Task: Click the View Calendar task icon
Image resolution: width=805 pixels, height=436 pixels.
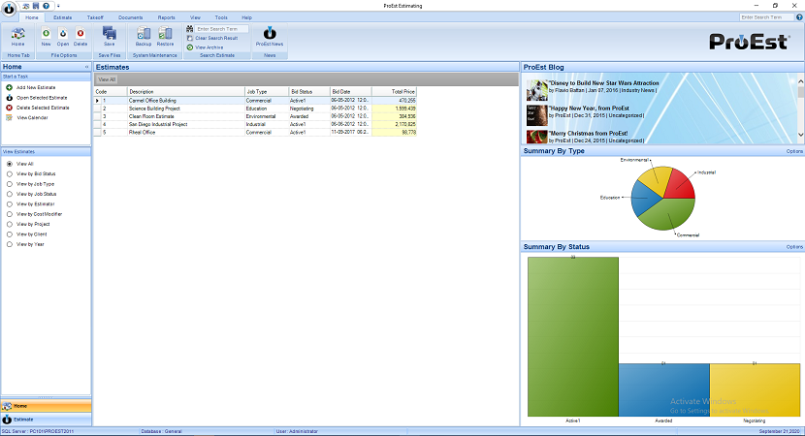Action: 10,117
